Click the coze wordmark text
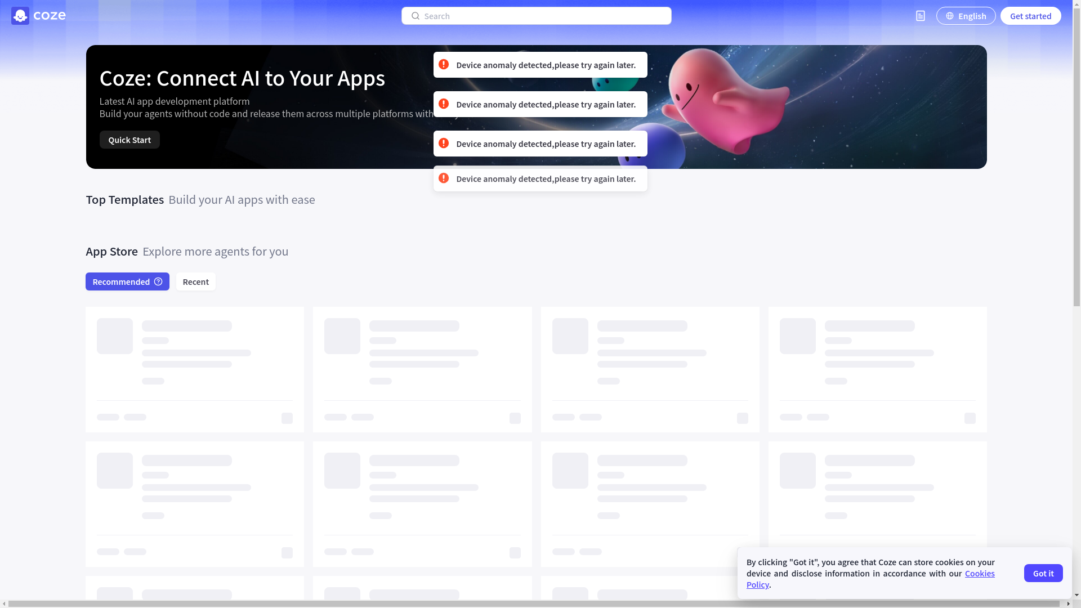 (x=50, y=16)
